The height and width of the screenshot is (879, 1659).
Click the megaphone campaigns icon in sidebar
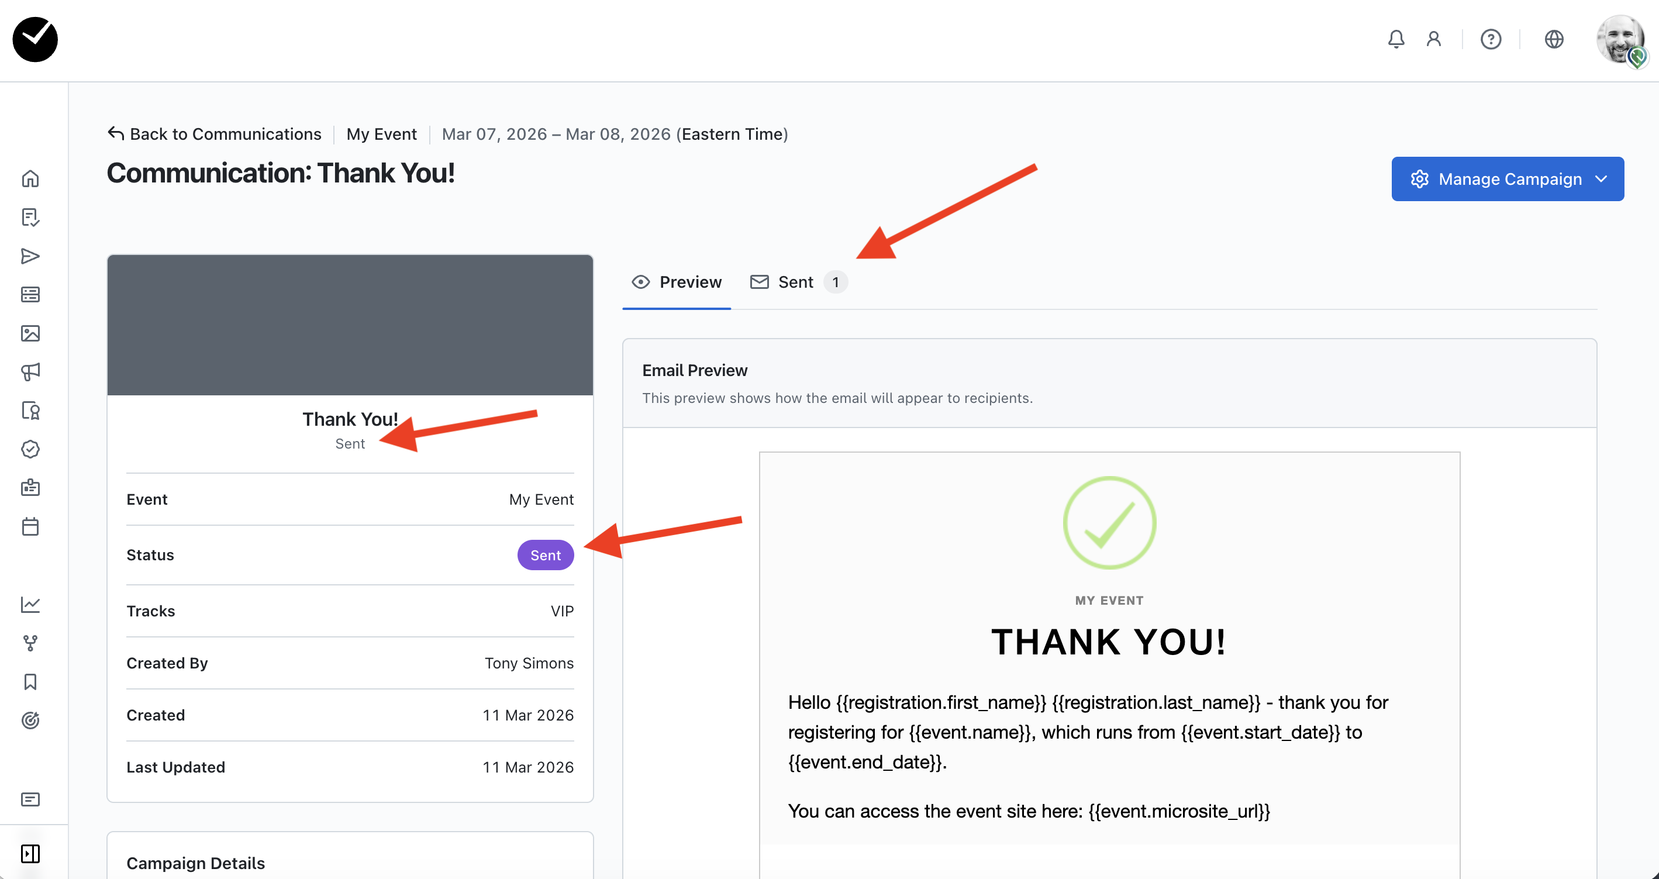pyautogui.click(x=30, y=371)
